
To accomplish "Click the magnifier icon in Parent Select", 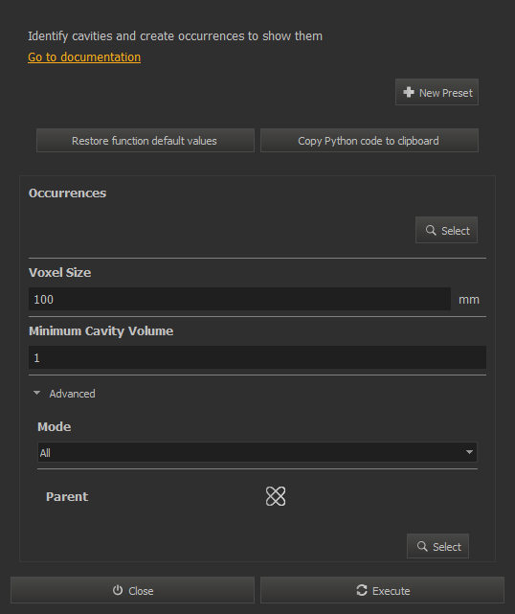I will 422,546.
